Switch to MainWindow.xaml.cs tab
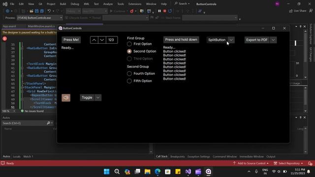Screen dimensions: 315x177 41,26
